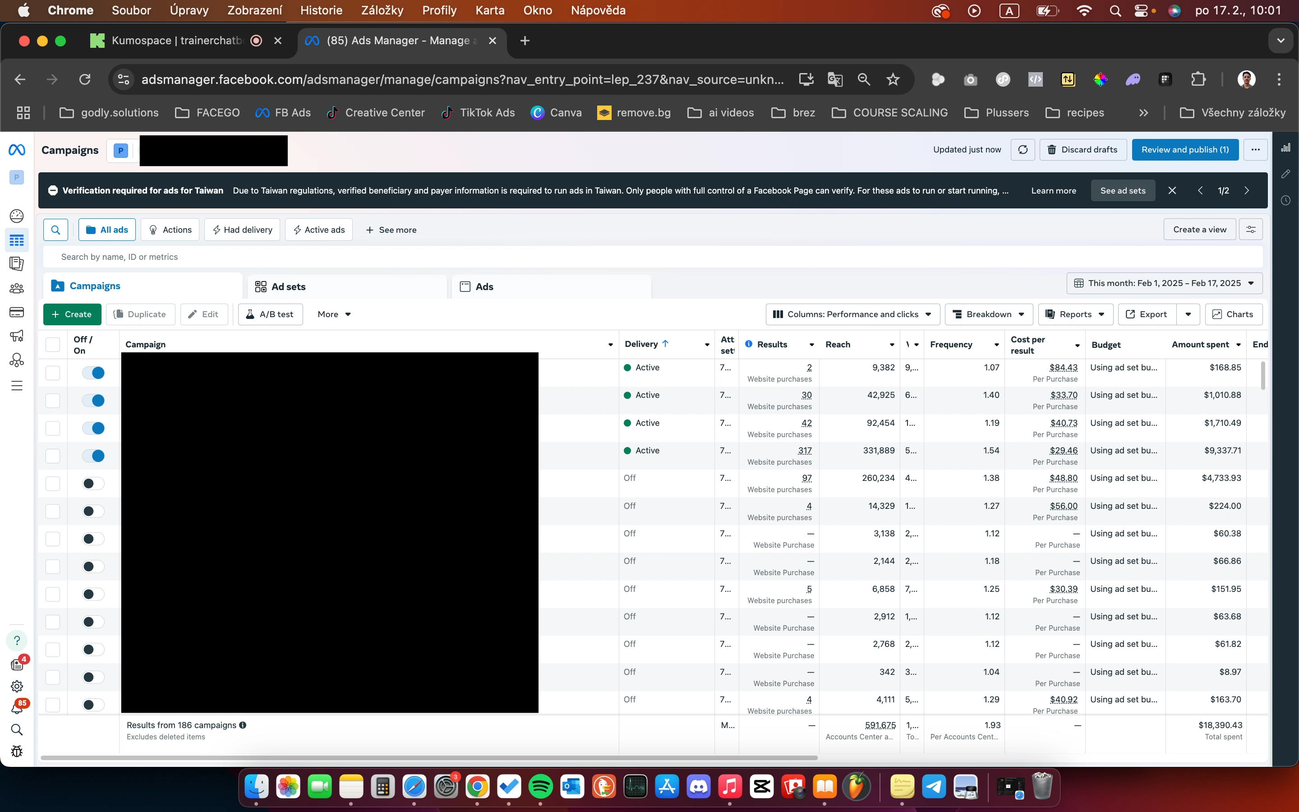Open the Breakdown dropdown

tap(989, 315)
